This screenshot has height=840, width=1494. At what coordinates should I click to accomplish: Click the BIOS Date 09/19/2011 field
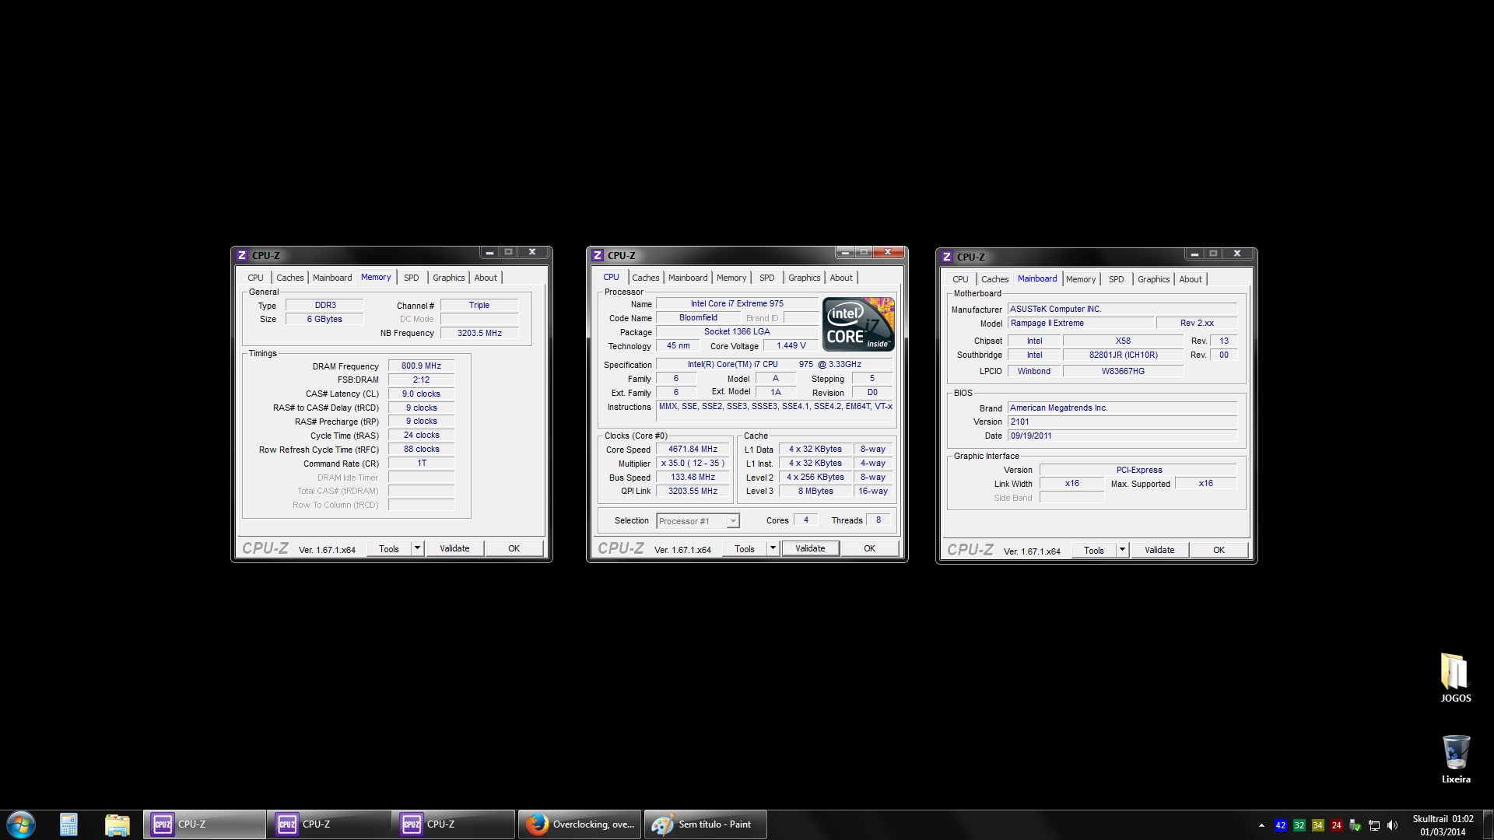pyautogui.click(x=1122, y=436)
